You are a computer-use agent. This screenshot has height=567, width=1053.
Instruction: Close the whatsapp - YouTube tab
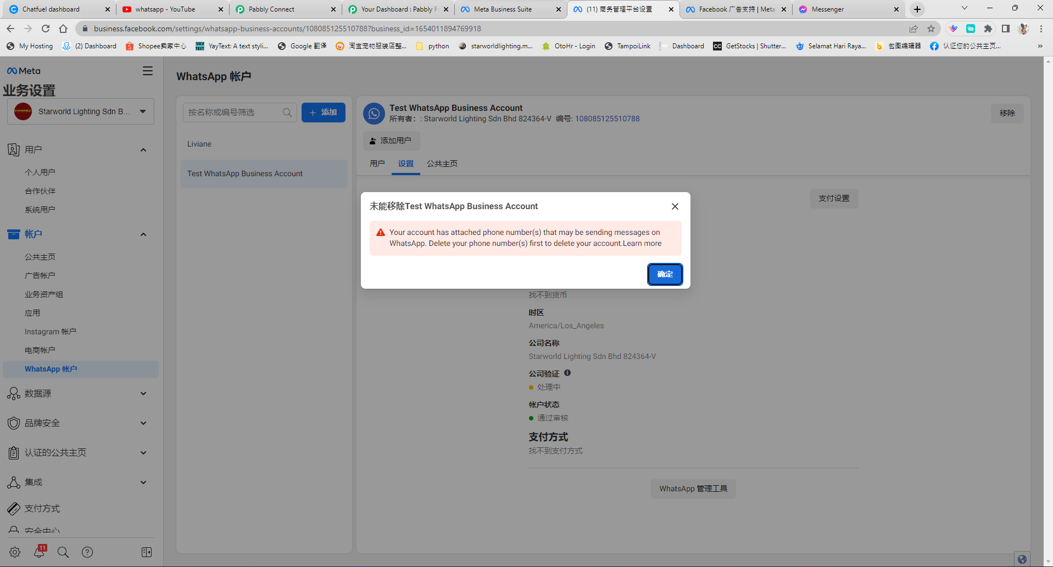[x=221, y=9]
